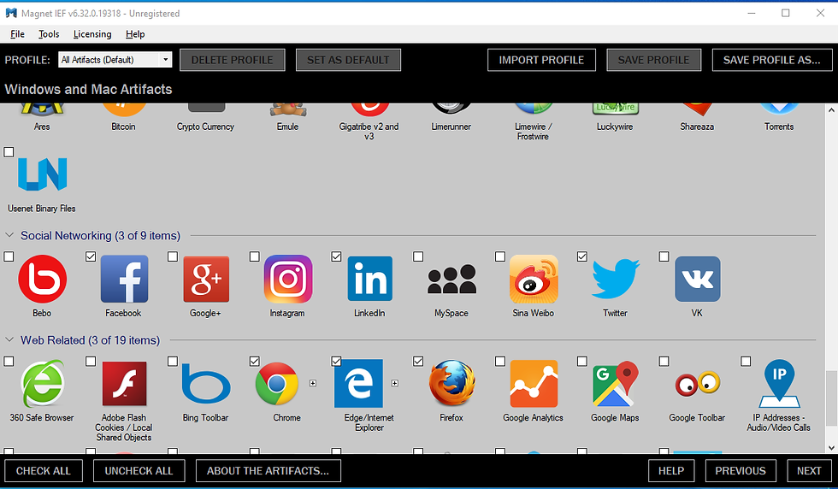This screenshot has height=489, width=838.
Task: Click the vertical scrollbar thumb
Action: pos(831,398)
